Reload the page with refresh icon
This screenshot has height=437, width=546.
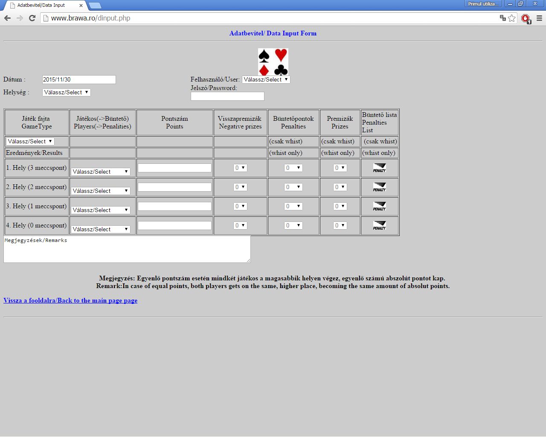pyautogui.click(x=32, y=18)
